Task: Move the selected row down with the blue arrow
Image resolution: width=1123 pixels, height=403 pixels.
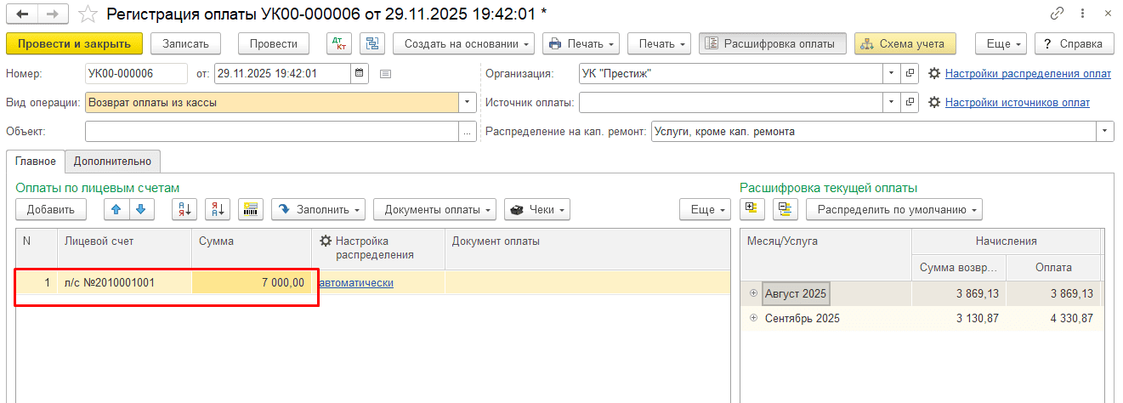Action: point(141,209)
